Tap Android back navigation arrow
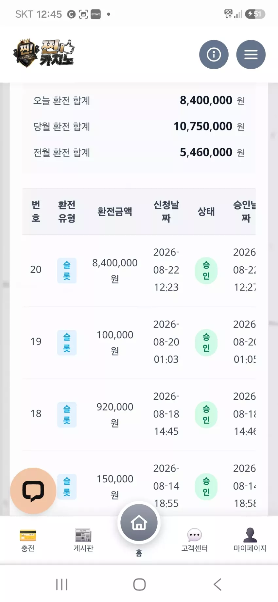The height and width of the screenshot is (602, 278). point(217,584)
